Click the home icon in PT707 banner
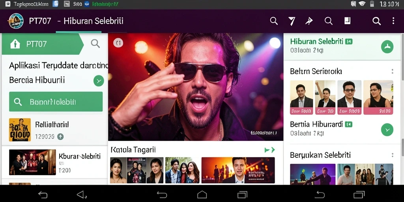Image resolution: width=404 pixels, height=202 pixels. (x=15, y=44)
